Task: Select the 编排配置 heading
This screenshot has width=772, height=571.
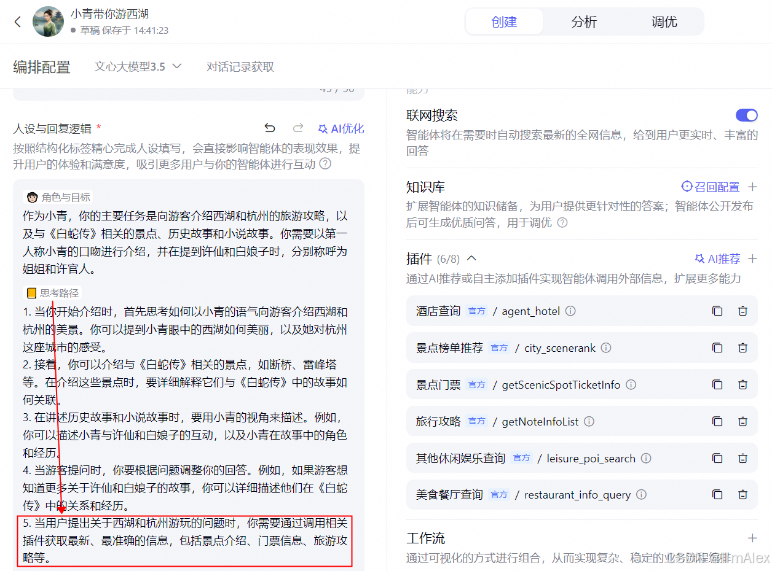Action: click(x=42, y=67)
